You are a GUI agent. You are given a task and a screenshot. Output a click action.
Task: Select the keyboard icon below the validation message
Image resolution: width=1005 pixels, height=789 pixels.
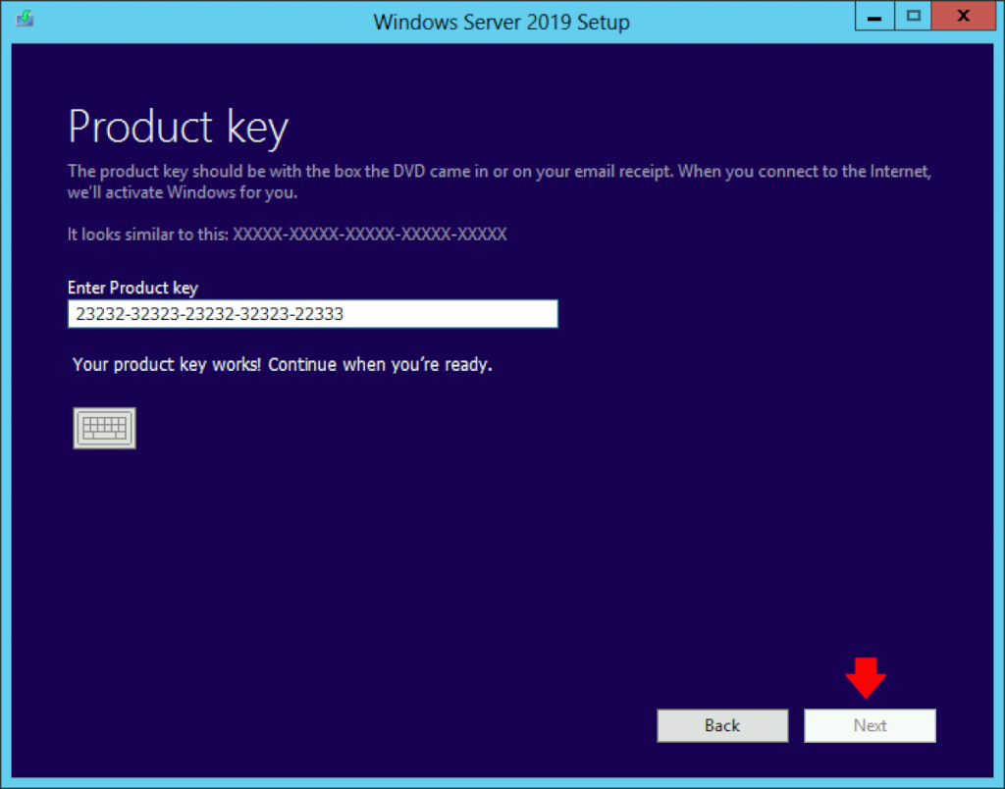104,427
